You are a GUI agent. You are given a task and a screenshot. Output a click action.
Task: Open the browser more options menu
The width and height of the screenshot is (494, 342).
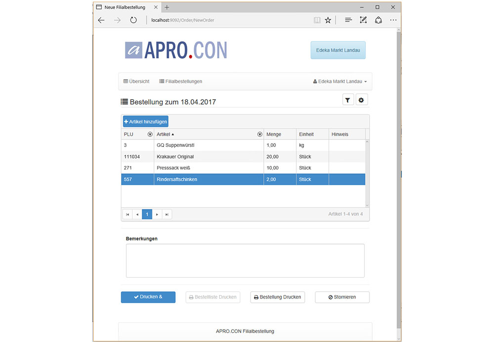coord(393,20)
